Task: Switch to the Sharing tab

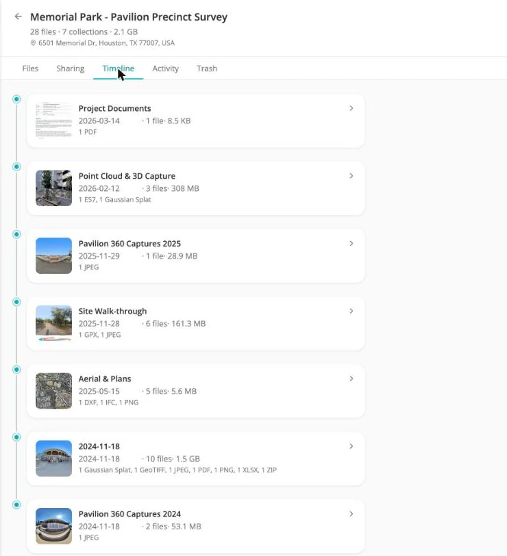Action: (x=71, y=68)
